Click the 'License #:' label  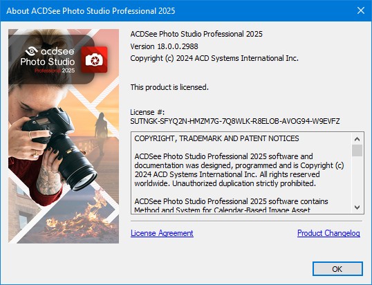click(147, 112)
